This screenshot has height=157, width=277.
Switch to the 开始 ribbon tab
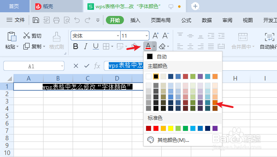tap(115, 20)
